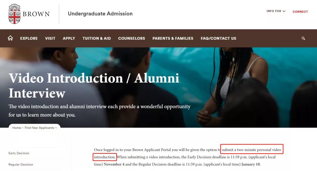Open site search with magnifier icon
The height and width of the screenshot is (171, 317).
pos(303,38)
